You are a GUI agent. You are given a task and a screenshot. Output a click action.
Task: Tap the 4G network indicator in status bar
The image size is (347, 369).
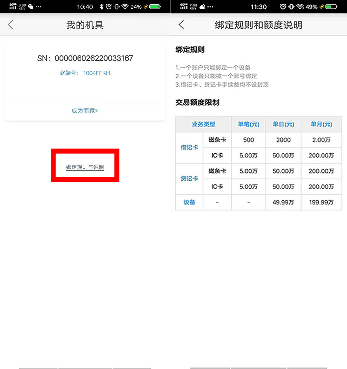coord(13,5)
